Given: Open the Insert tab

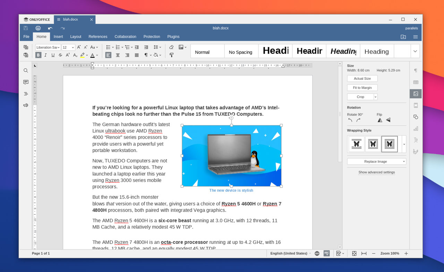Looking at the screenshot, I should 58,37.
